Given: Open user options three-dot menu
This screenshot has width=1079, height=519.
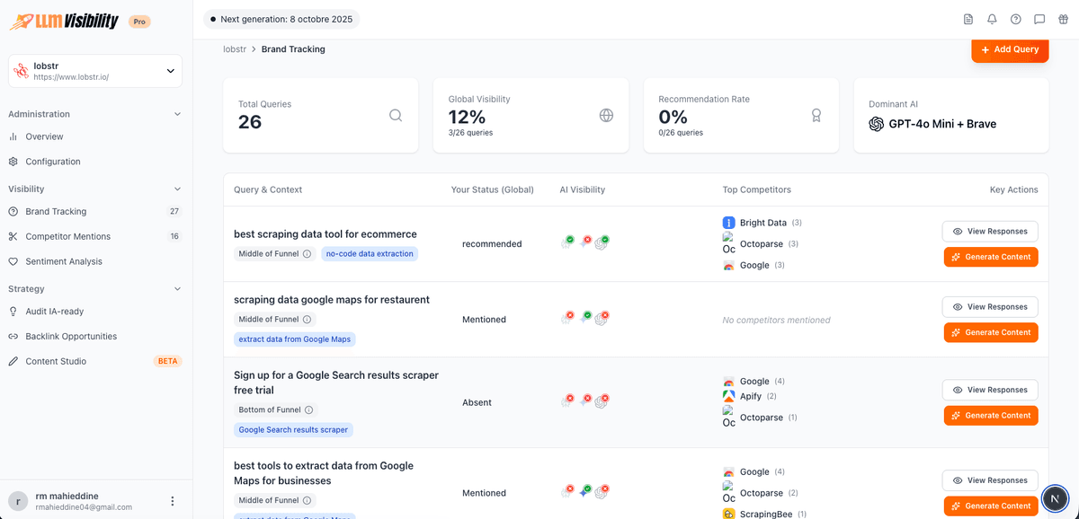Looking at the screenshot, I should point(173,501).
